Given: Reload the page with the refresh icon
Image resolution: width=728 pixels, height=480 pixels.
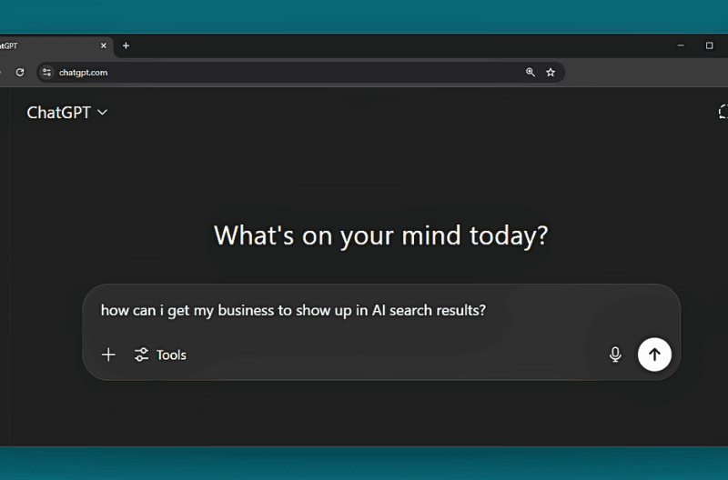Looking at the screenshot, I should click(20, 73).
